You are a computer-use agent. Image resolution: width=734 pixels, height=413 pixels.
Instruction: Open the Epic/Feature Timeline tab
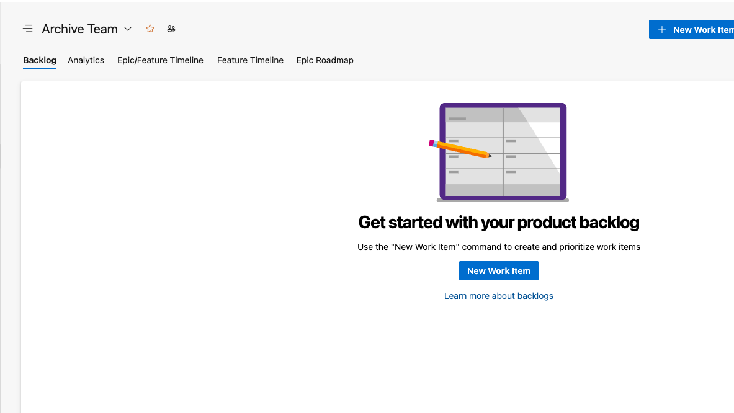coord(160,60)
